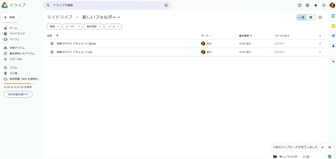Switch to list layout view
The height and width of the screenshot is (159, 336).
(301, 17)
